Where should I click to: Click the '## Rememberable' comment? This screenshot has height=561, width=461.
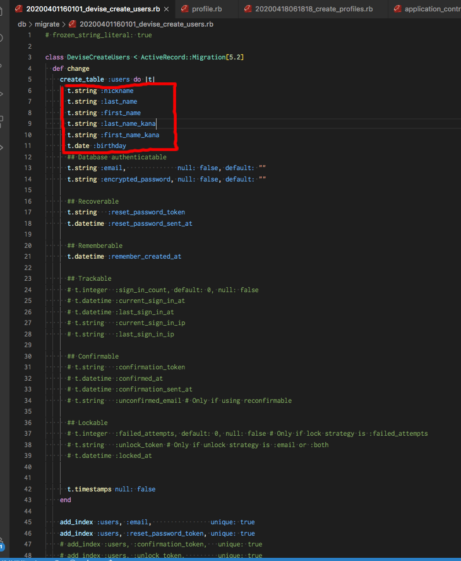pos(95,246)
